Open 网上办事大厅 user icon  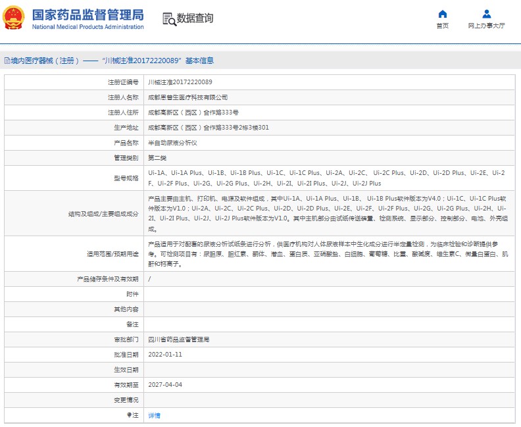point(486,14)
